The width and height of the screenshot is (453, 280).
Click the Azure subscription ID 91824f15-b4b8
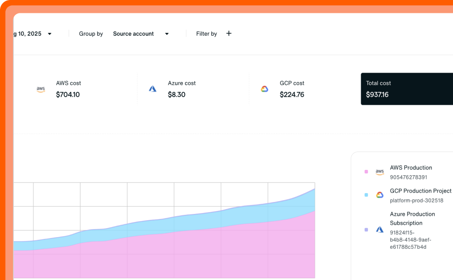tap(410, 239)
